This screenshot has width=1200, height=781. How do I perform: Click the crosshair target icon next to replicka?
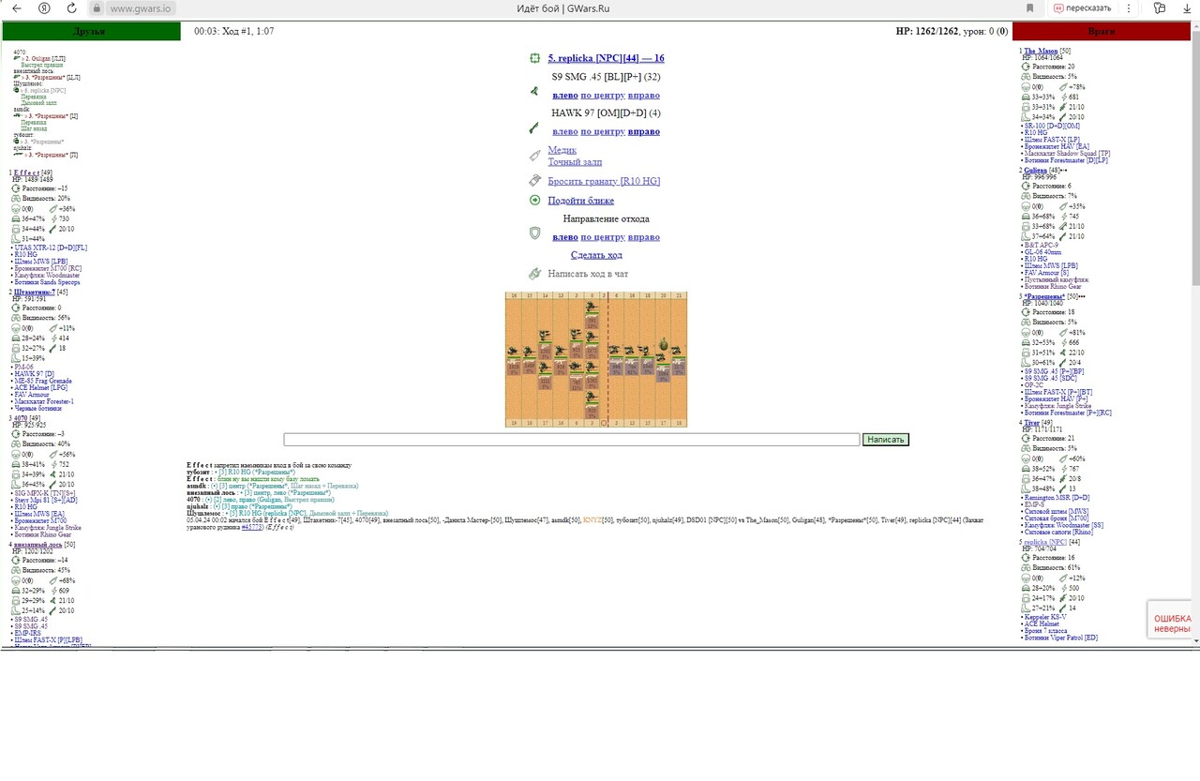pyautogui.click(x=534, y=58)
